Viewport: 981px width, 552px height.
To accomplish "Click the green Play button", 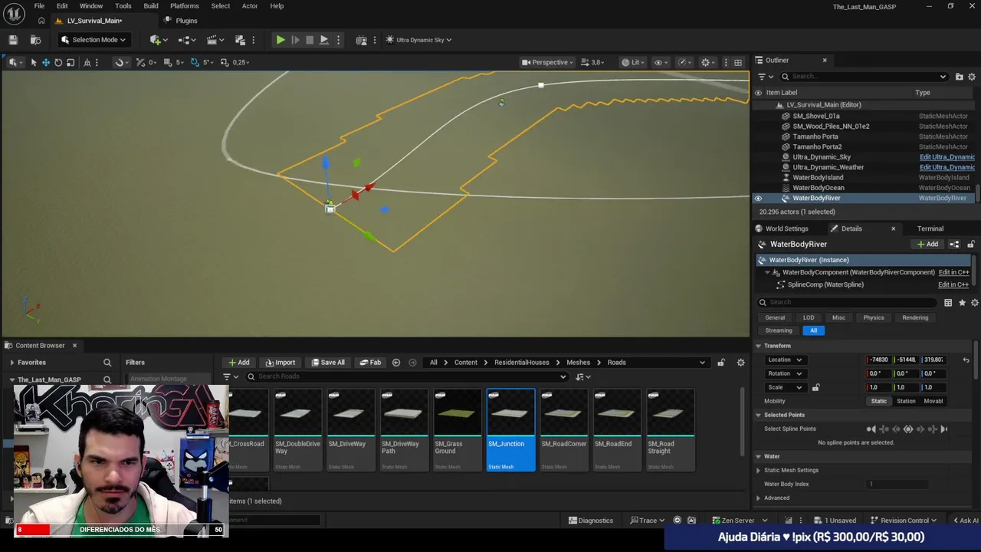I will [x=281, y=40].
